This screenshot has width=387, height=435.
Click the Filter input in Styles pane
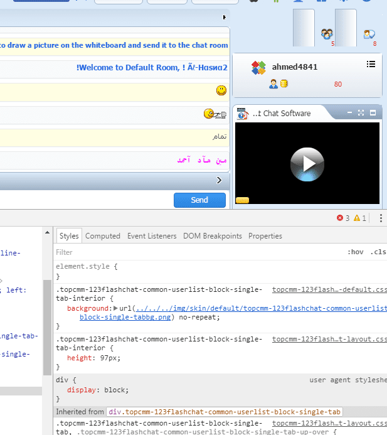188,252
